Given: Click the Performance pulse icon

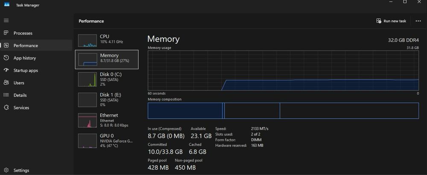Looking at the screenshot, I should [6, 46].
